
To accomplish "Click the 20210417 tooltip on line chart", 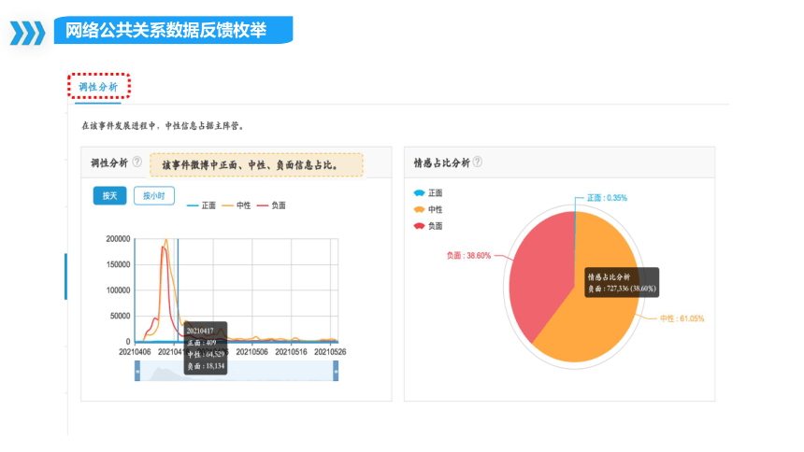I will click(205, 348).
